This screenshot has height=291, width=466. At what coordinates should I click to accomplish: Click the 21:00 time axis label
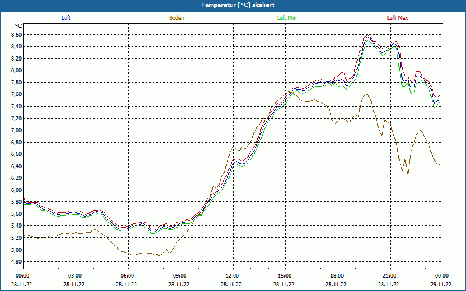389,276
